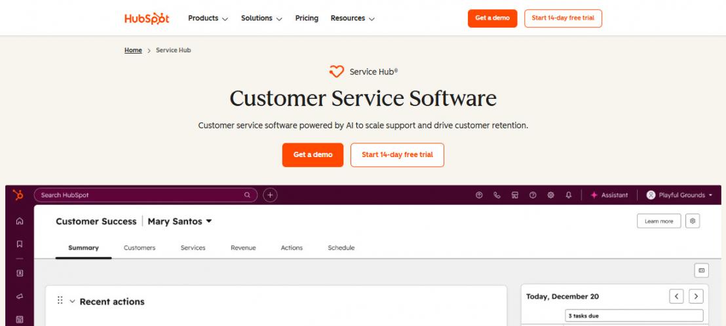Screen dimensions: 726x326
Task: Click the gear button next to Learn more
Action: (693, 221)
